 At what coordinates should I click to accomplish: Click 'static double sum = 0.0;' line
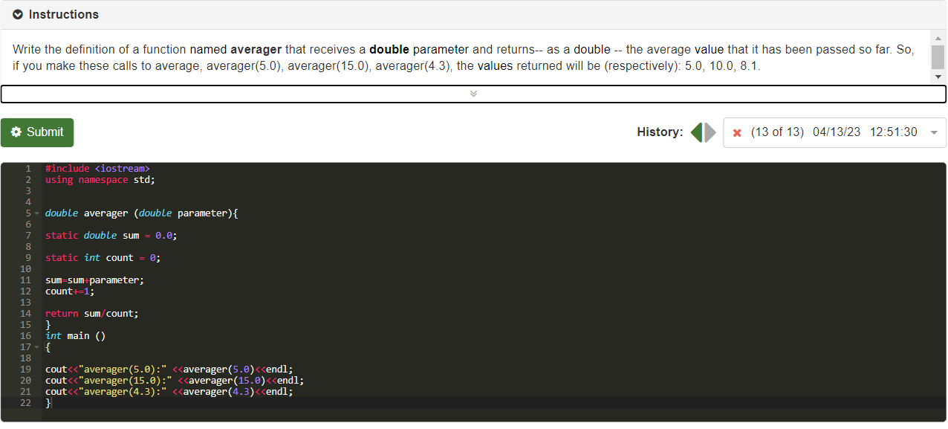pyautogui.click(x=111, y=236)
